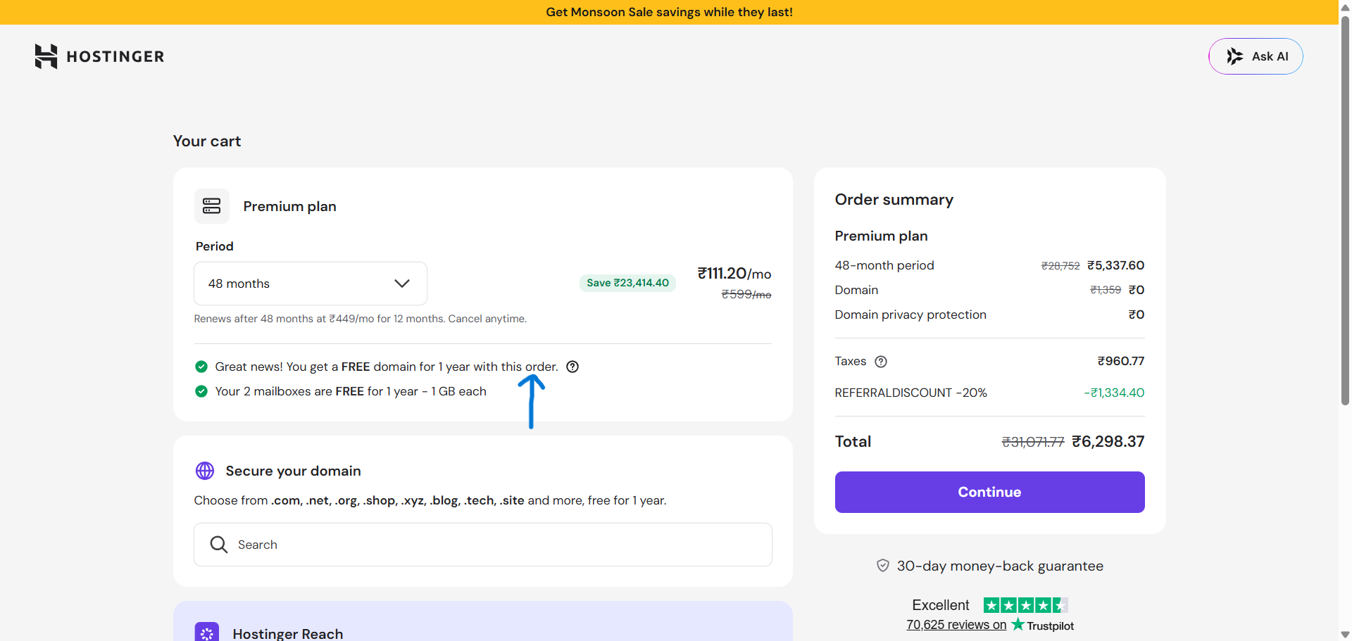The width and height of the screenshot is (1352, 641).
Task: Click the globe icon beside Secure your domain
Action: point(205,471)
